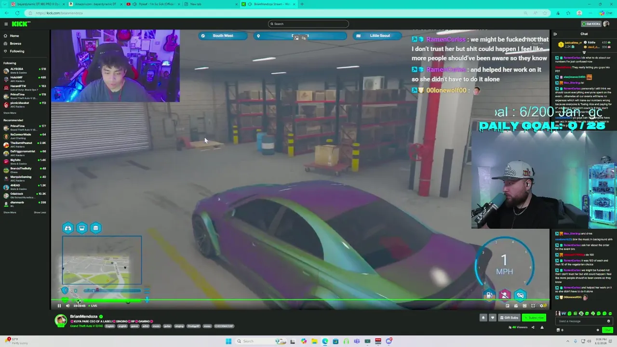Open HazardFTW channel in Following list

[x=25, y=87]
